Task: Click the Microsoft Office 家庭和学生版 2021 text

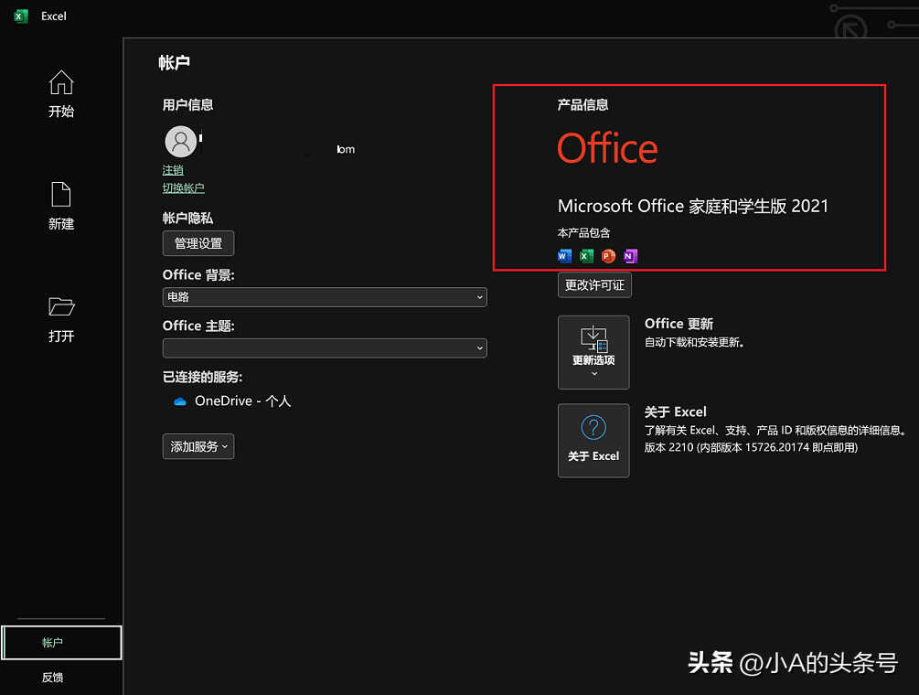Action: coord(693,207)
